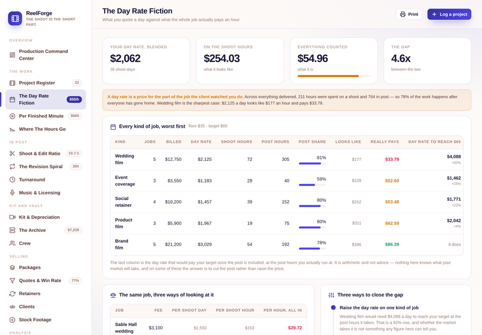The width and height of the screenshot is (482, 335).
Task: Click the printer icon in Print button
Action: point(402,14)
